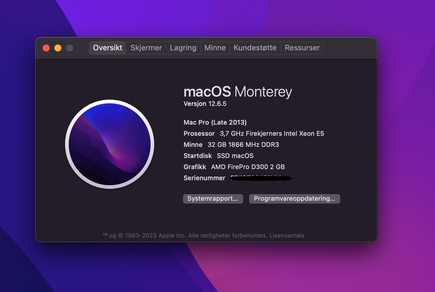Click the macOS Monterey heading
This screenshot has width=435, height=292.
coord(238,92)
